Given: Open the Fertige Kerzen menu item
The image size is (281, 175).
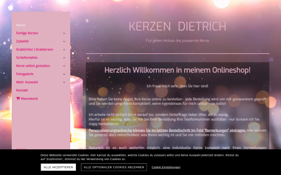Looking at the screenshot, I should [27, 33].
